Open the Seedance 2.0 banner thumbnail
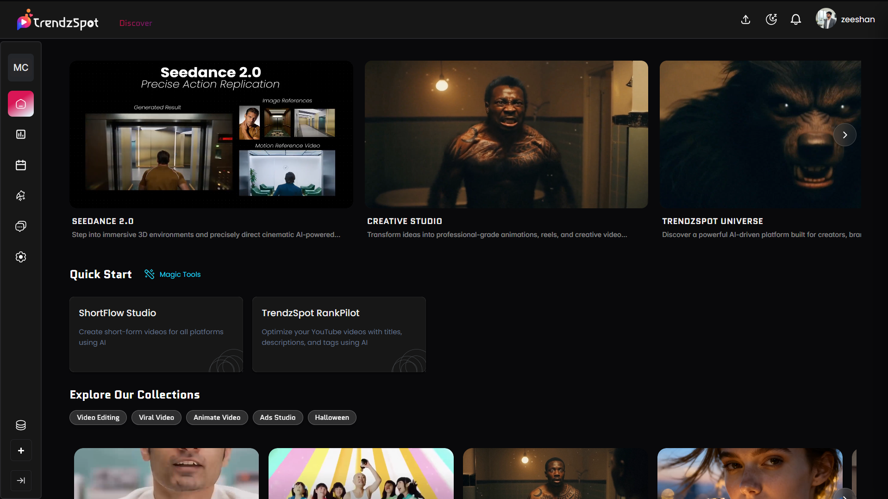Viewport: 888px width, 499px height. (x=211, y=134)
